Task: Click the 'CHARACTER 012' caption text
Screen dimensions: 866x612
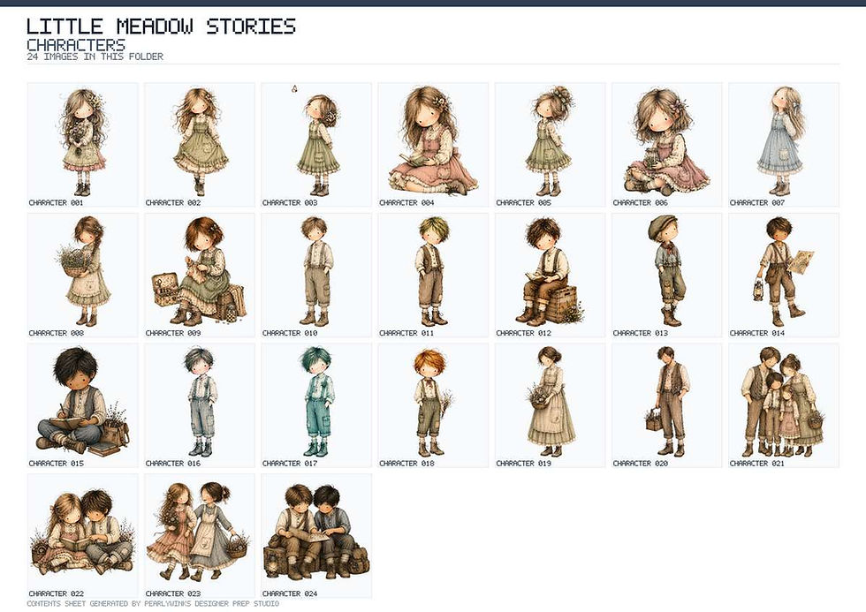Action: pos(523,333)
